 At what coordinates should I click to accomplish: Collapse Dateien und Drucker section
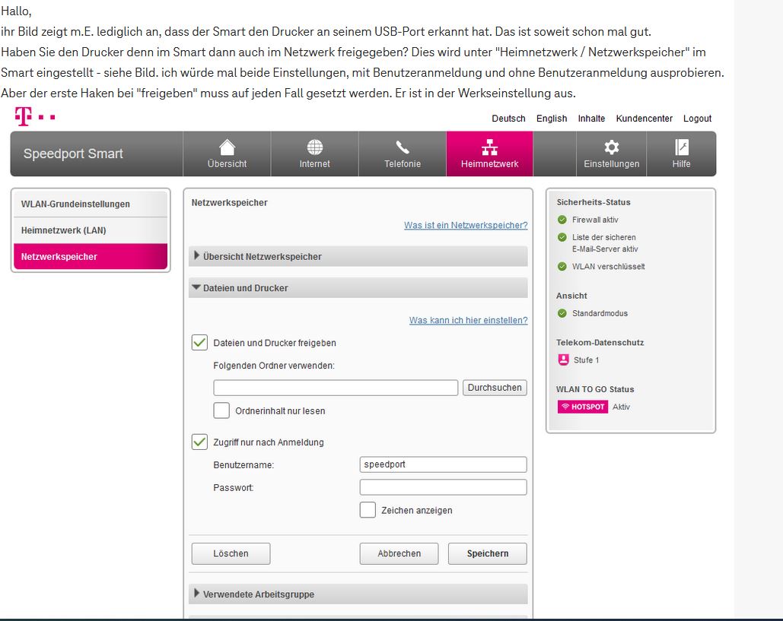pos(358,288)
